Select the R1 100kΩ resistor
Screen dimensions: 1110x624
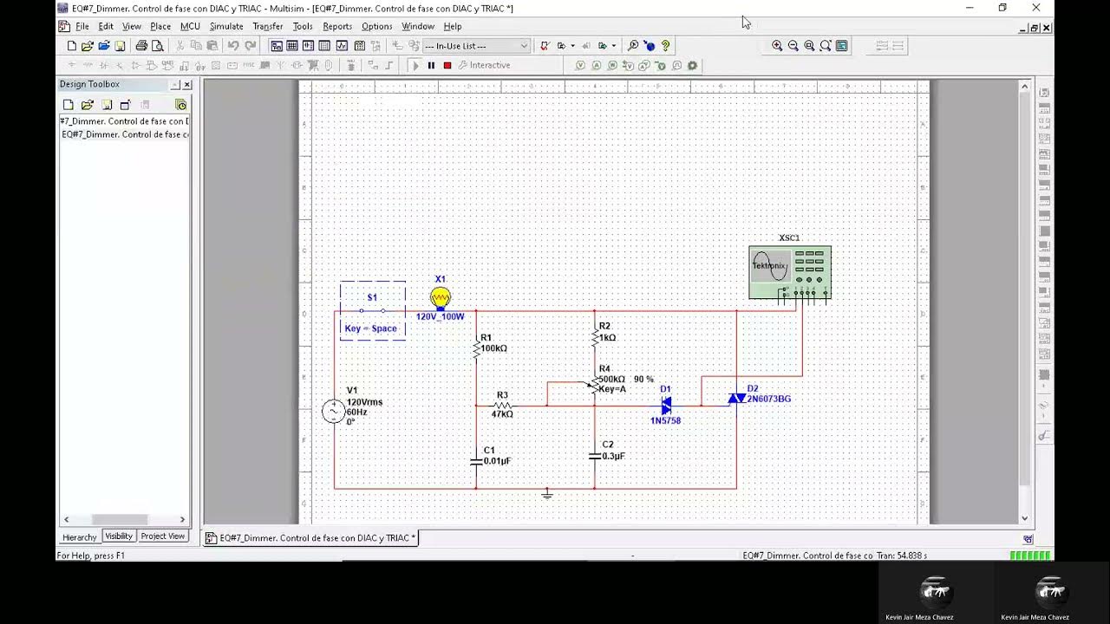(x=476, y=349)
